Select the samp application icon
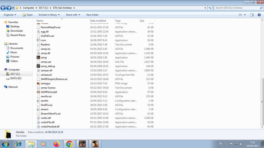The image size is (264, 148). (38, 58)
